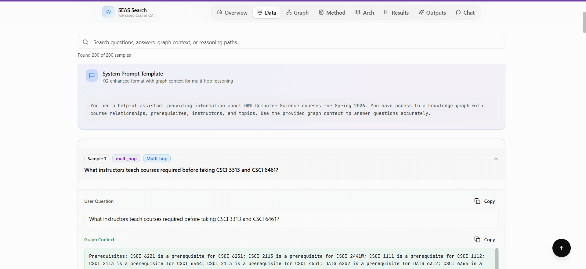Click the Multi-hop blue tag
This screenshot has height=269, width=586.
[157, 159]
